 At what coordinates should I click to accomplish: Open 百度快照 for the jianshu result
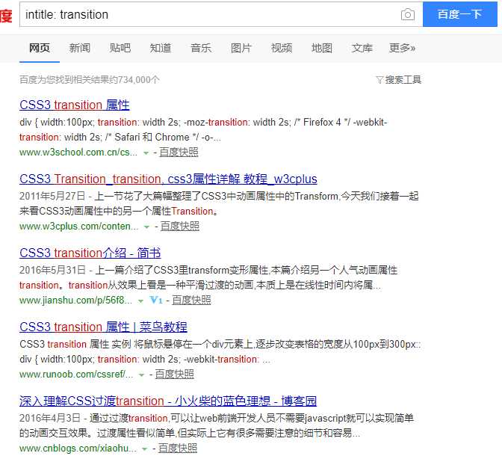pyautogui.click(x=191, y=300)
